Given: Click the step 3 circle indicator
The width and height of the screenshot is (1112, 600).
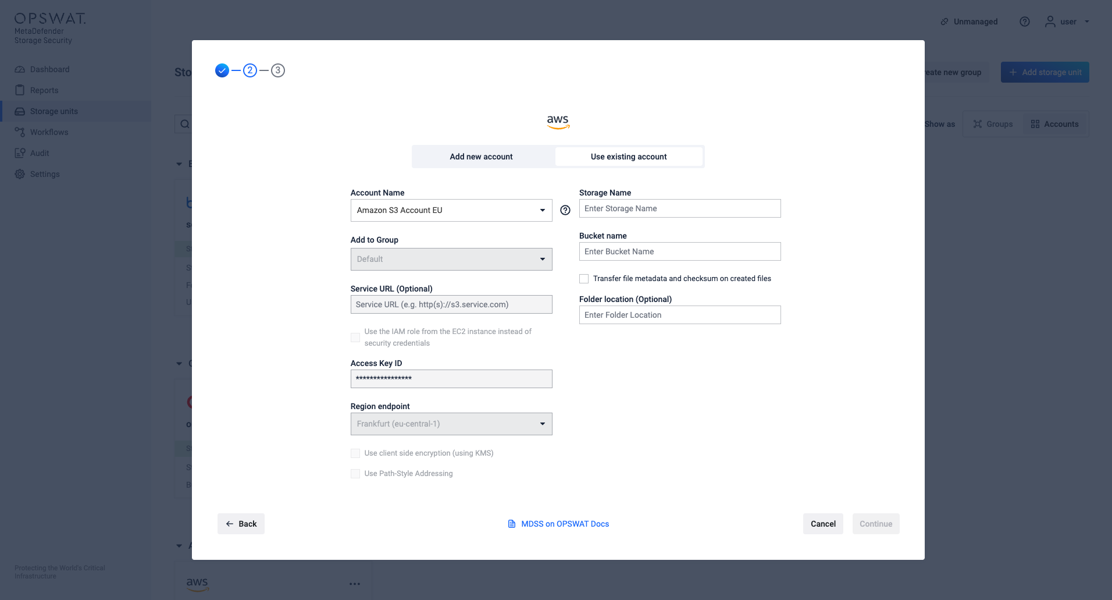Looking at the screenshot, I should tap(278, 70).
